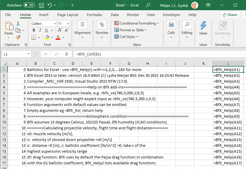The image size is (246, 169).
Task: Open the font name dropdown
Action: (55, 24)
